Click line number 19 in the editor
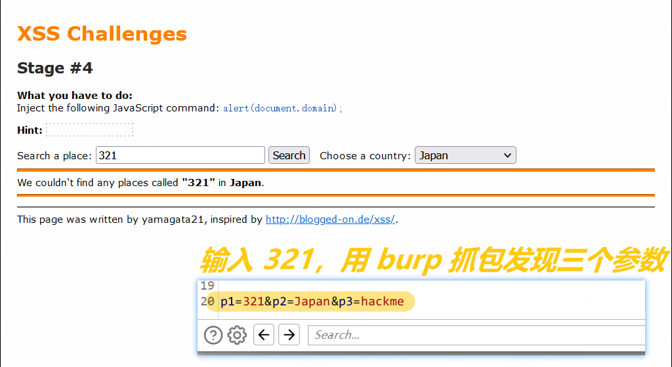The image size is (672, 367). tap(207, 286)
